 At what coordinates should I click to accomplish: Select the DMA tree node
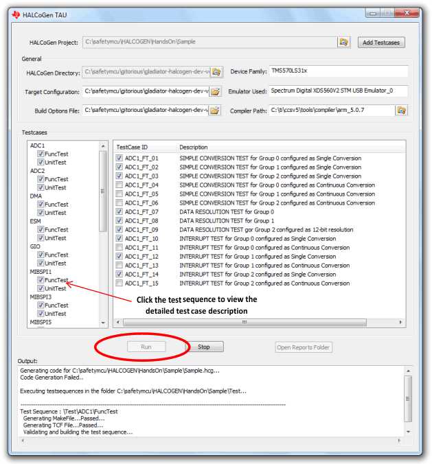tap(36, 196)
